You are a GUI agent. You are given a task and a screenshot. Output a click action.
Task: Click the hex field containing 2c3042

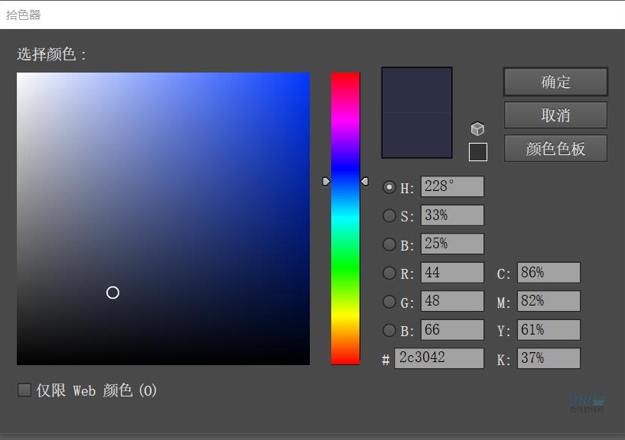point(439,358)
